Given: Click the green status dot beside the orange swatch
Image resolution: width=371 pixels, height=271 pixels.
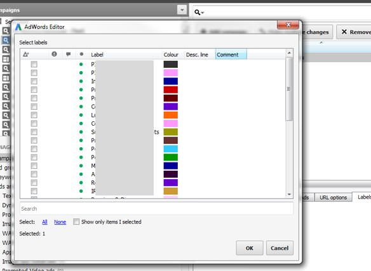Looking at the screenshot, I should [81, 115].
